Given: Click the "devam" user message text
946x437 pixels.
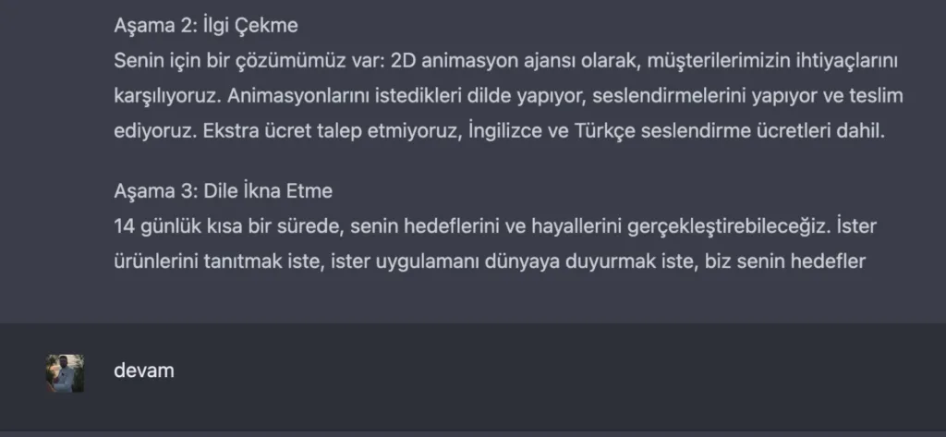Looking at the screenshot, I should [x=144, y=371].
